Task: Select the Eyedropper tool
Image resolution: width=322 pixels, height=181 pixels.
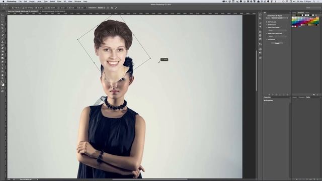Action: pos(3,31)
